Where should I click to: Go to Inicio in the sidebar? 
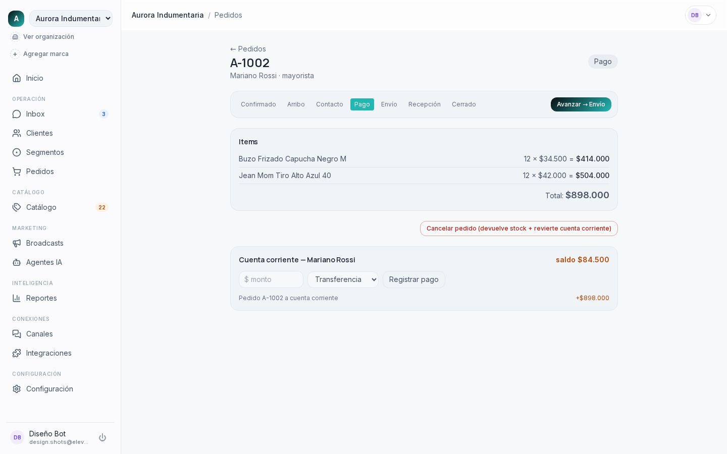tap(60, 78)
